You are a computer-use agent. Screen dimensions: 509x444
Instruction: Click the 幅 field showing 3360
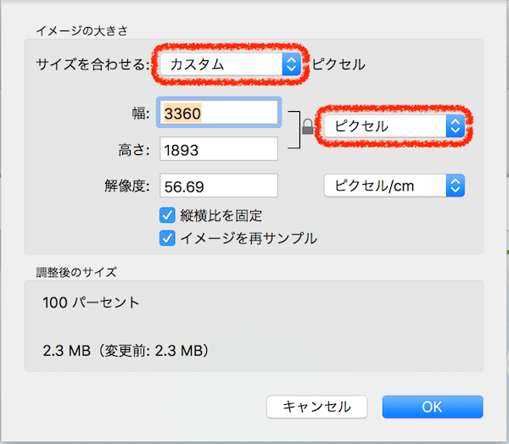coord(220,113)
